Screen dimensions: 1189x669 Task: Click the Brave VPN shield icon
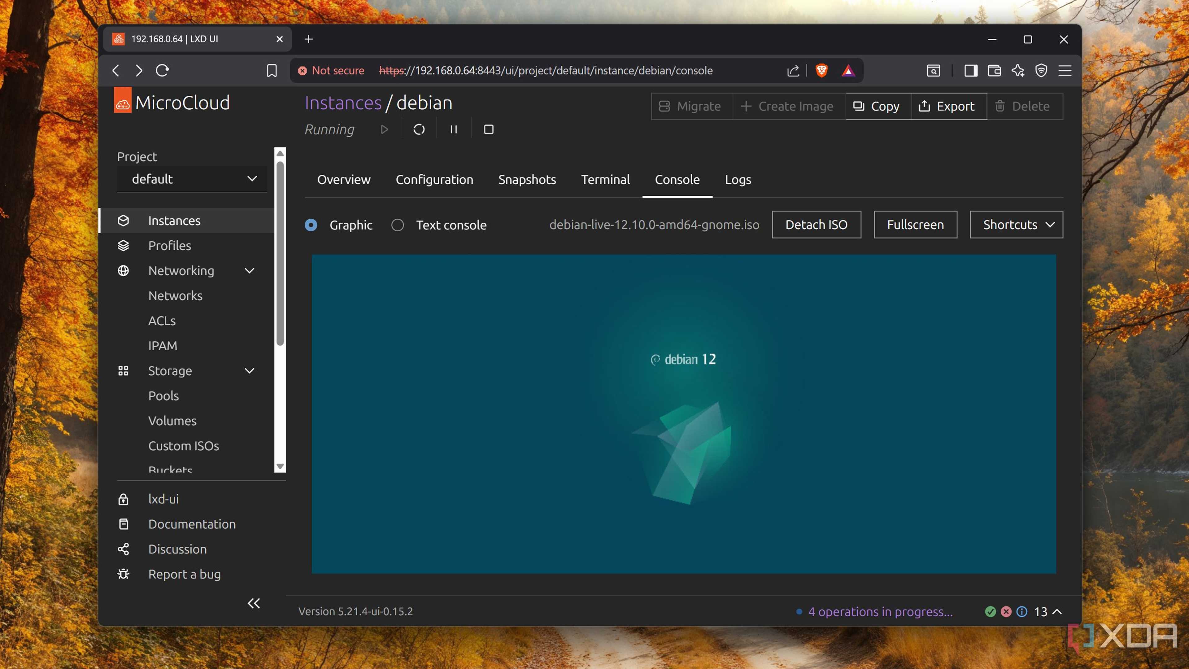pyautogui.click(x=1041, y=71)
